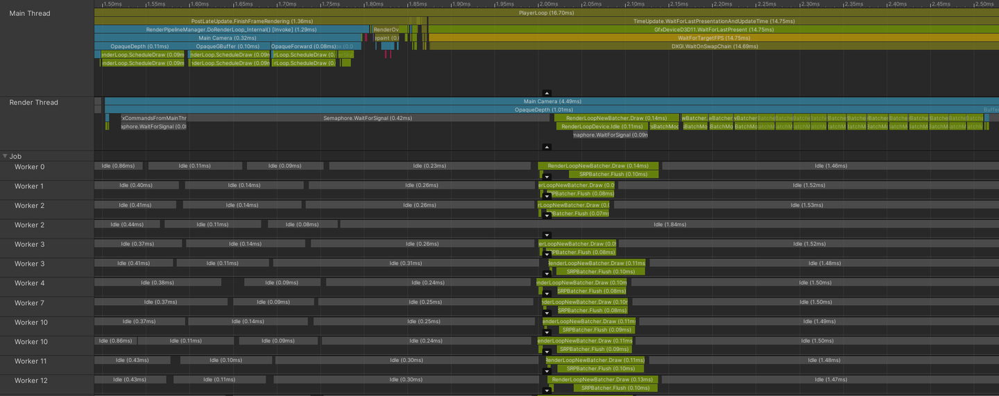The image size is (999, 396).
Task: Select Semaphore.WaitForSignal (0.42ms) bar
Action: [368, 118]
